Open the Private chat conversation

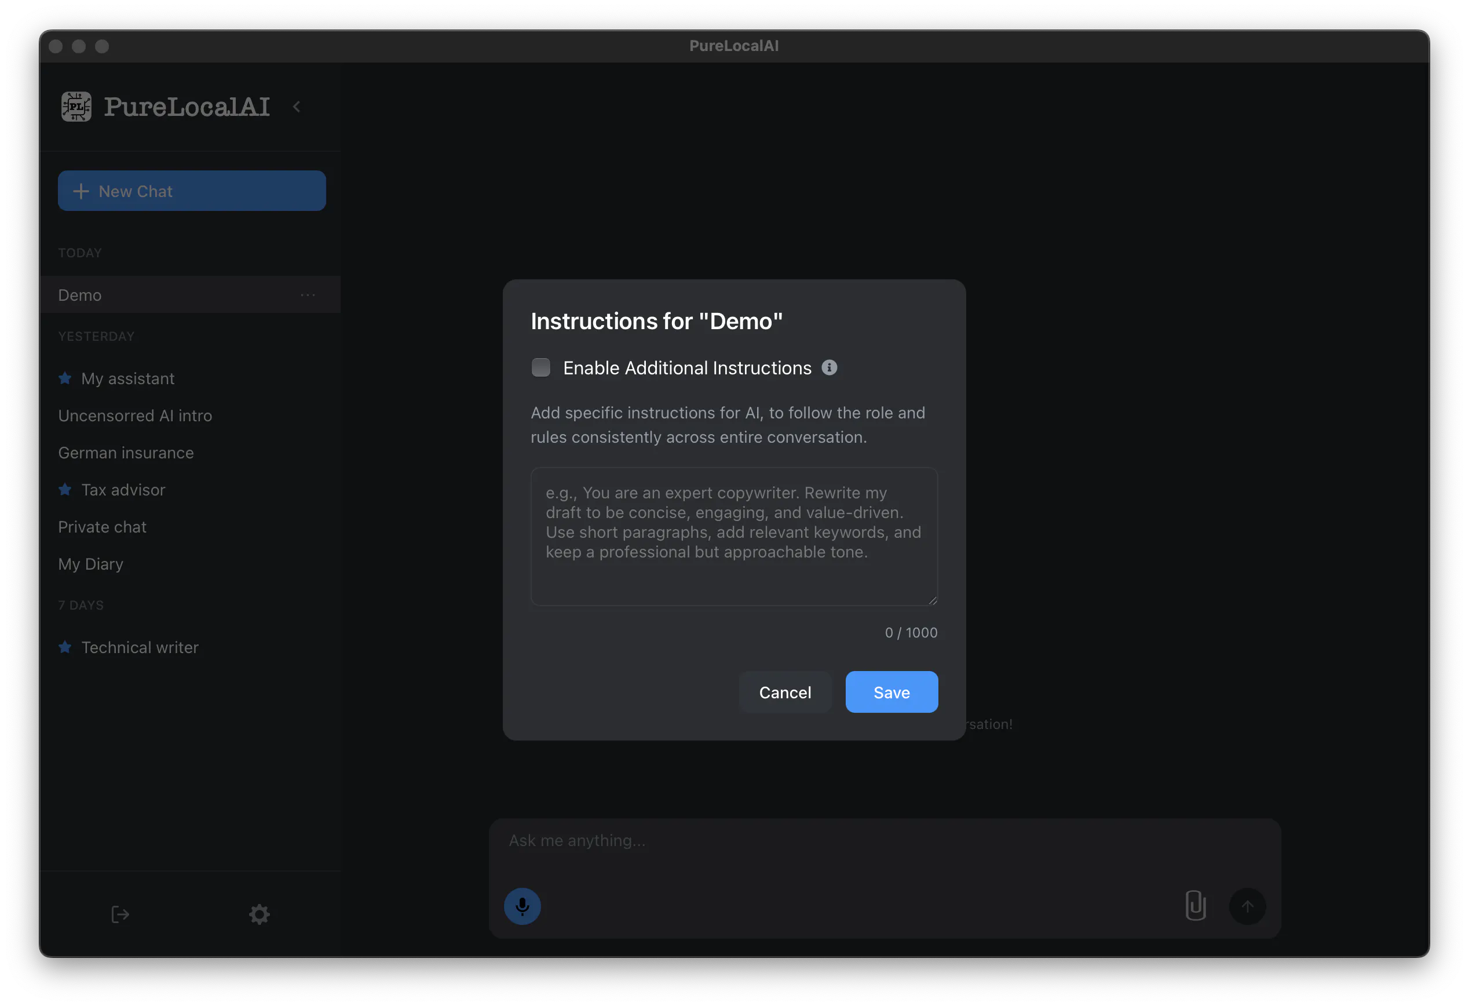click(103, 527)
